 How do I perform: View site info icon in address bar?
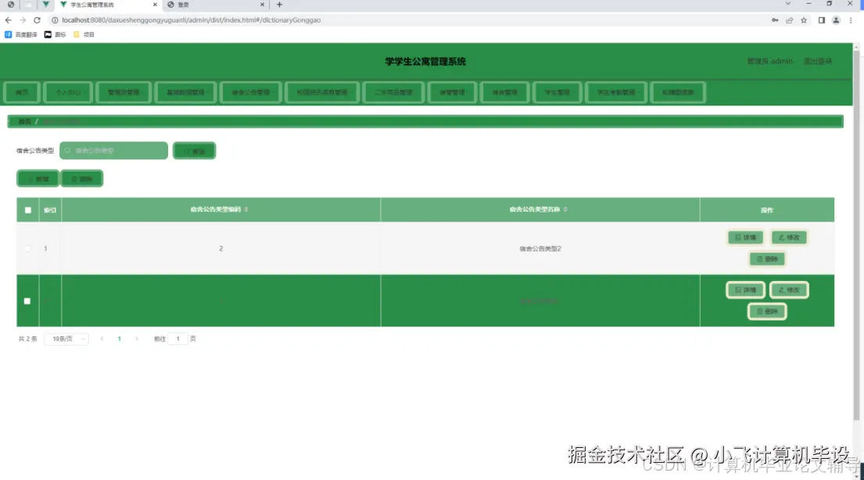coord(55,20)
